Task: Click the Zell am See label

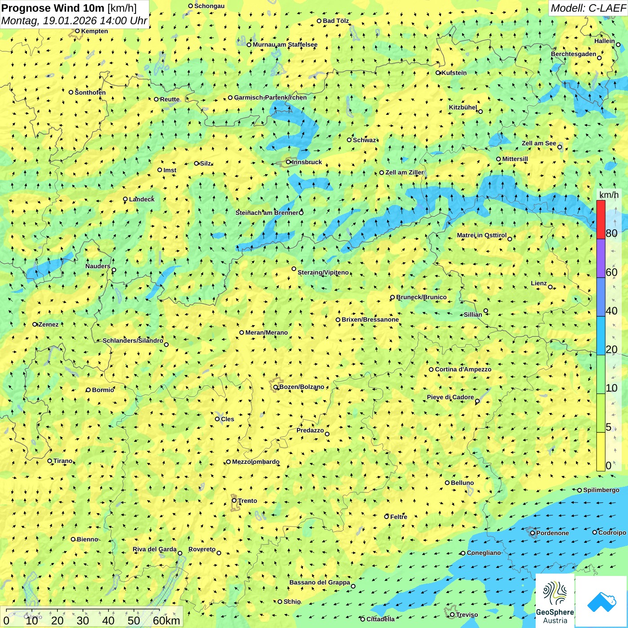Action: pyautogui.click(x=539, y=143)
